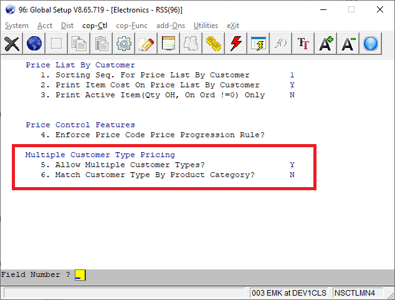
Task: Click the N value for Print Active Item
Action: coord(292,95)
